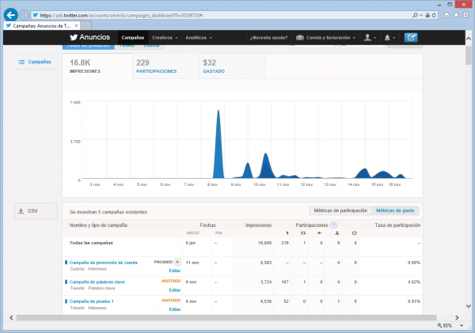Open Campañas link in left sidebar
Image resolution: width=475 pixels, height=333 pixels.
[40, 62]
